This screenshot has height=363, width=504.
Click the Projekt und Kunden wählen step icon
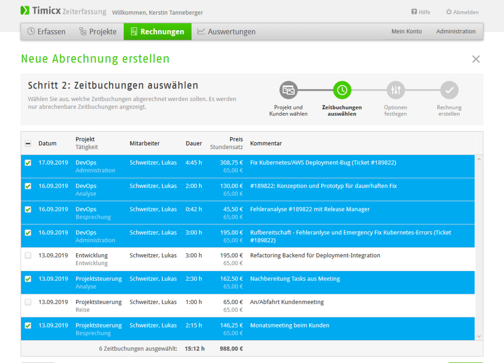tap(288, 90)
